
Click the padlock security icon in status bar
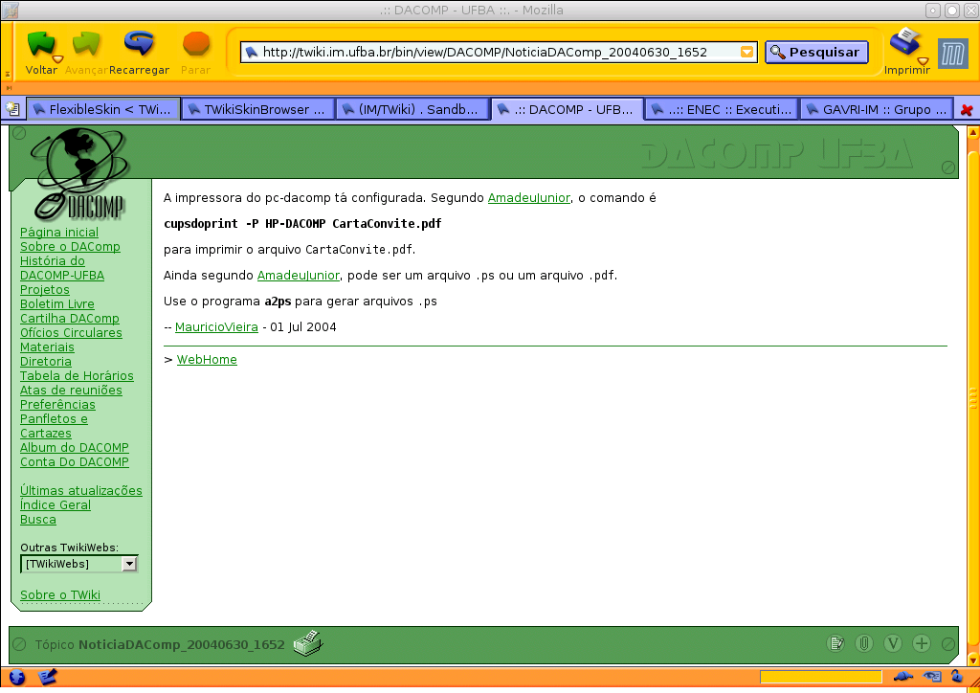coord(955,678)
